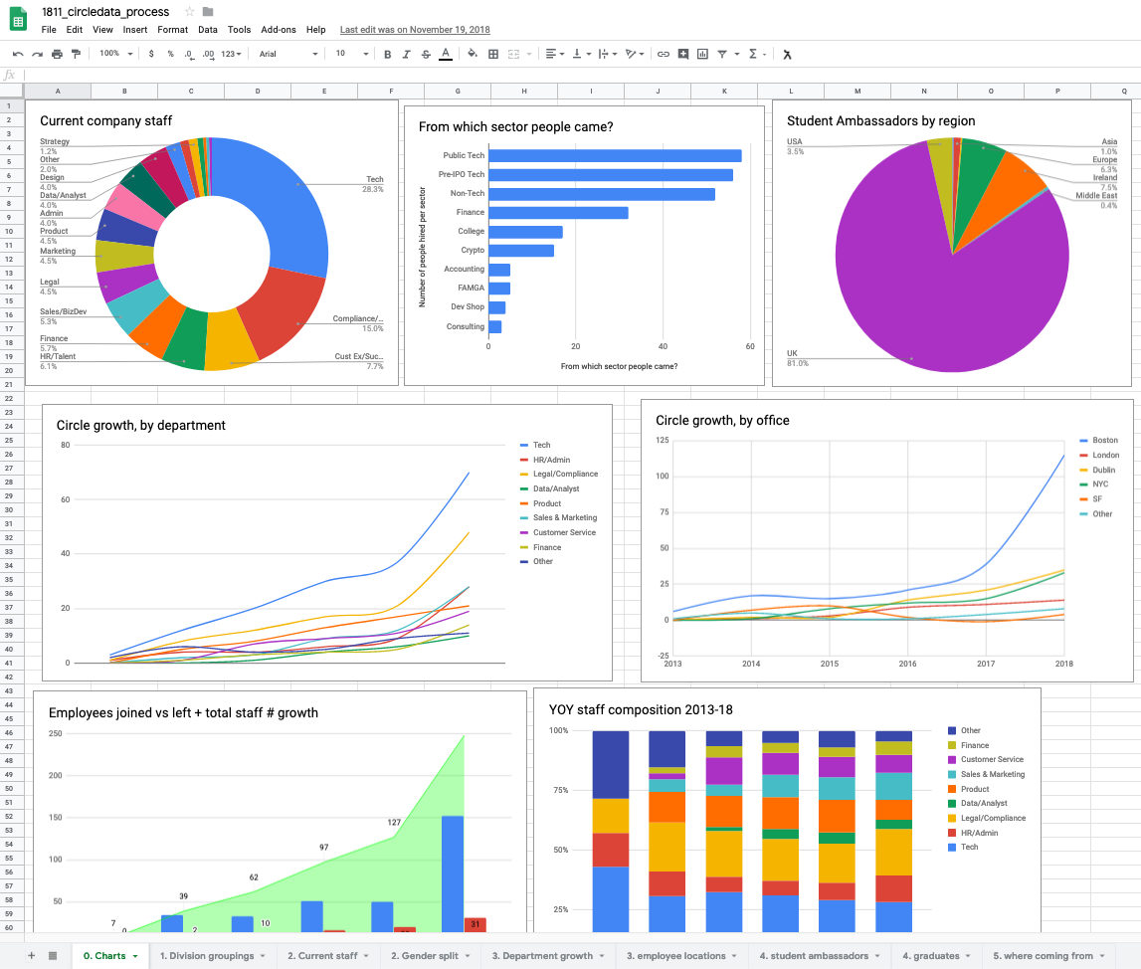Open the last edit history link

point(415,30)
